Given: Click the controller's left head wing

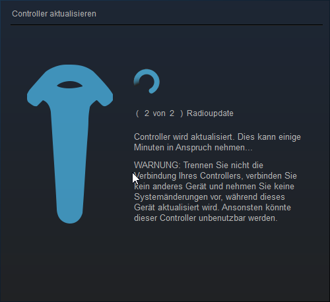Looking at the screenshot, I should pyautogui.click(x=38, y=94).
